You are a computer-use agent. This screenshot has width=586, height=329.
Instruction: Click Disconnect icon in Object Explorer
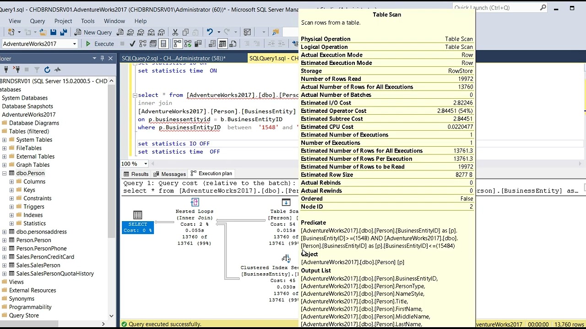point(16,69)
